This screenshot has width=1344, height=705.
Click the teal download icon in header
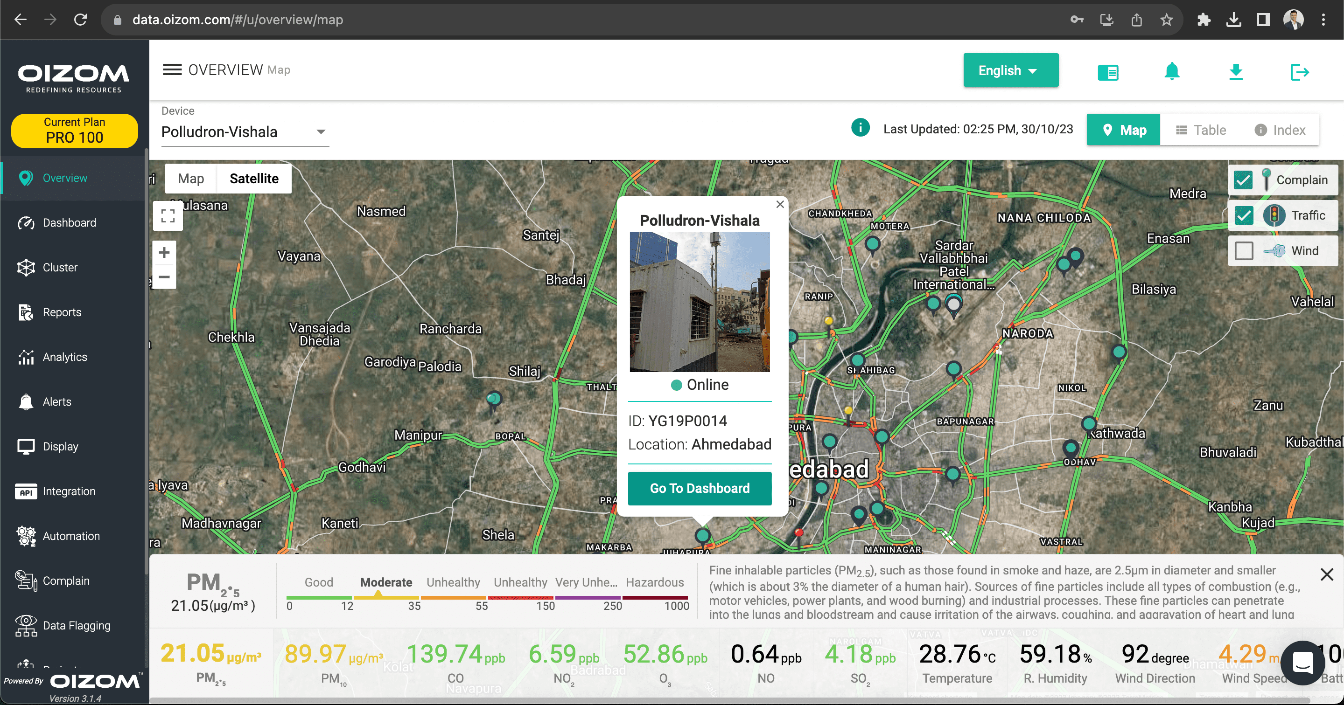[x=1235, y=71]
